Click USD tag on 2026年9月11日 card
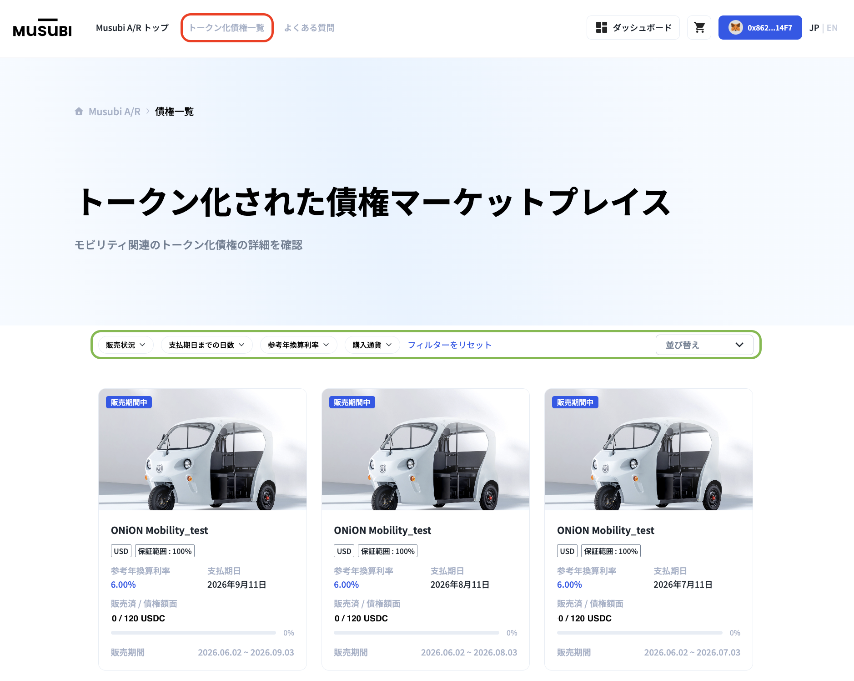The width and height of the screenshot is (854, 681). pyautogui.click(x=121, y=551)
